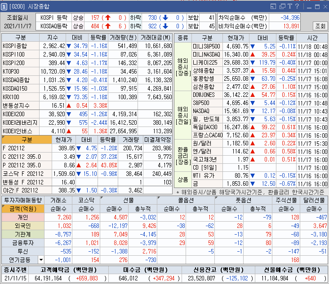This screenshot has width=329, height=284.
Task: Click the 거래소 column header
Action: [x=58, y=200]
